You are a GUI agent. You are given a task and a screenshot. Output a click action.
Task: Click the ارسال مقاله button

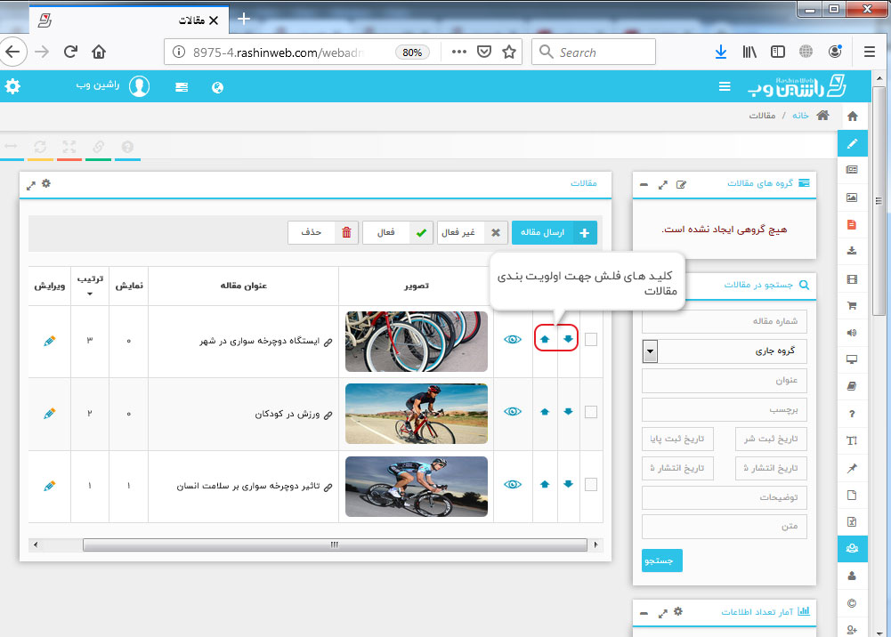pyautogui.click(x=555, y=233)
